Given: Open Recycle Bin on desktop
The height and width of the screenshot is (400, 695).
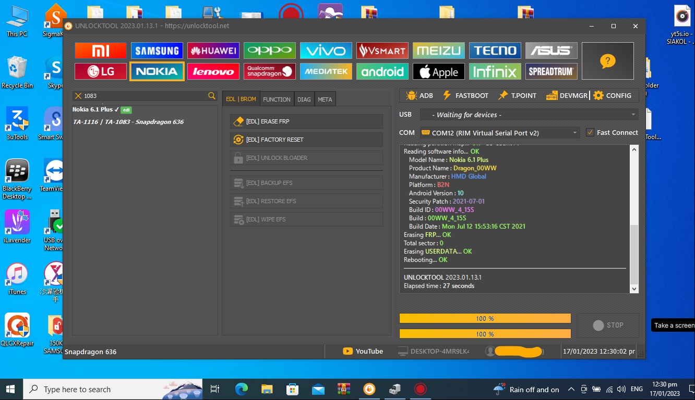Looking at the screenshot, I should pos(17,72).
